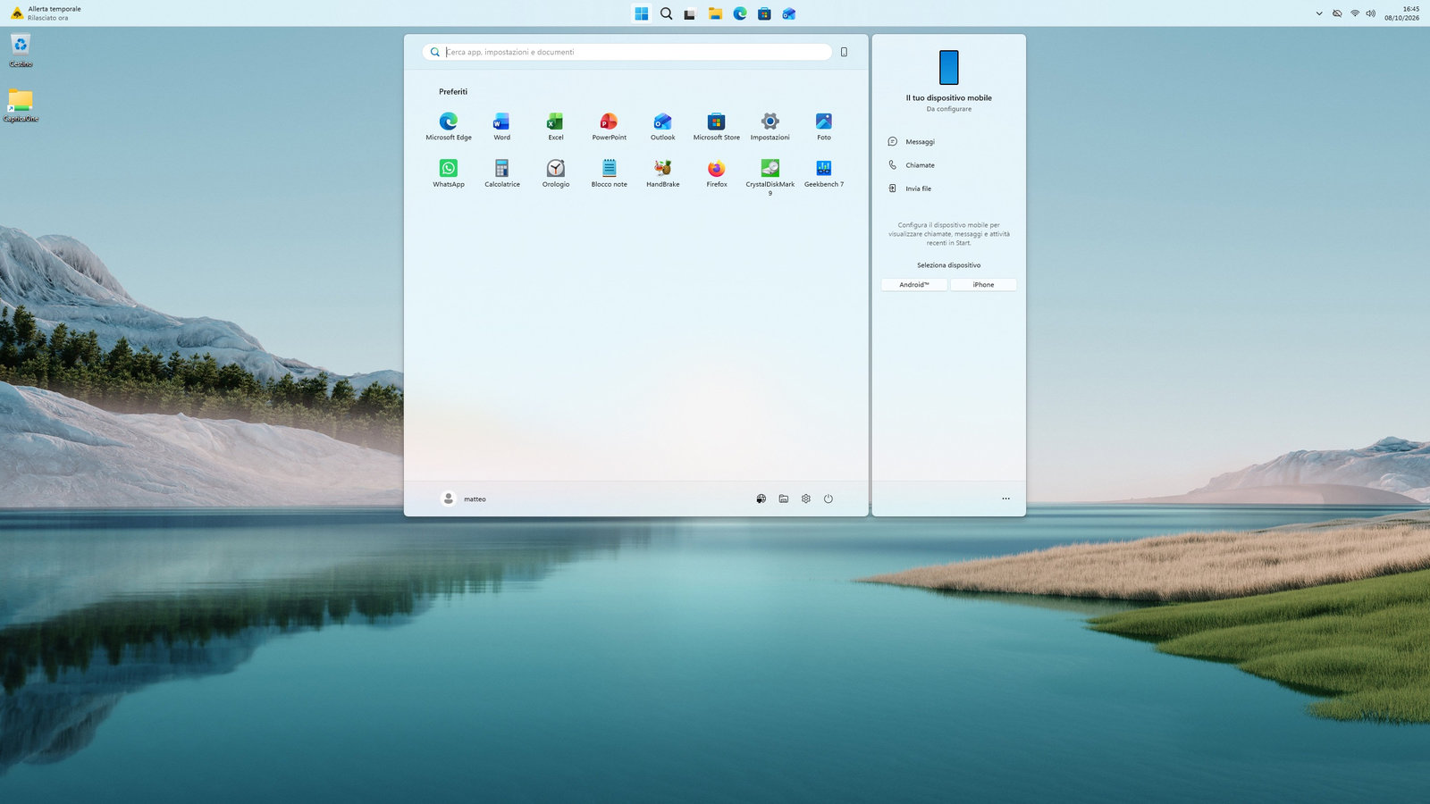Expand hidden system tray icons chevron
The width and height of the screenshot is (1430, 804).
pyautogui.click(x=1319, y=13)
